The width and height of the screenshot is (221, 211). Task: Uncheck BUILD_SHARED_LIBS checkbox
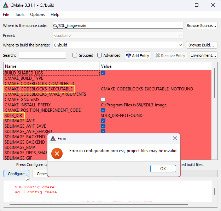pyautogui.click(x=103, y=73)
